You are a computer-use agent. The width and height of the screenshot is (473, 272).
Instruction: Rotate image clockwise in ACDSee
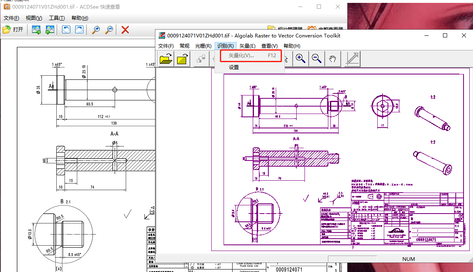click(x=79, y=30)
